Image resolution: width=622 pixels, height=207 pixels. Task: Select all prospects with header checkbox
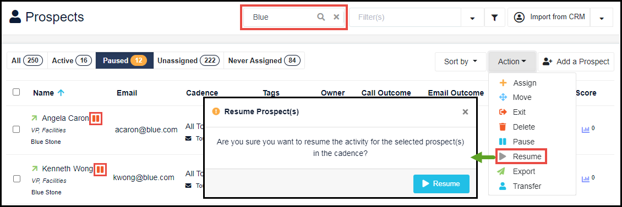17,92
